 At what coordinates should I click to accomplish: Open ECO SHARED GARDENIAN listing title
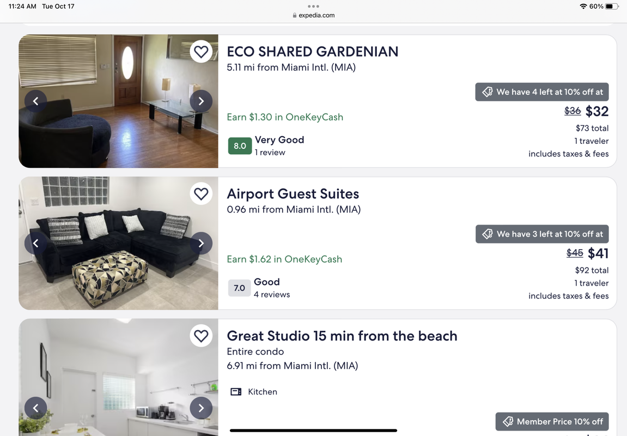[312, 52]
